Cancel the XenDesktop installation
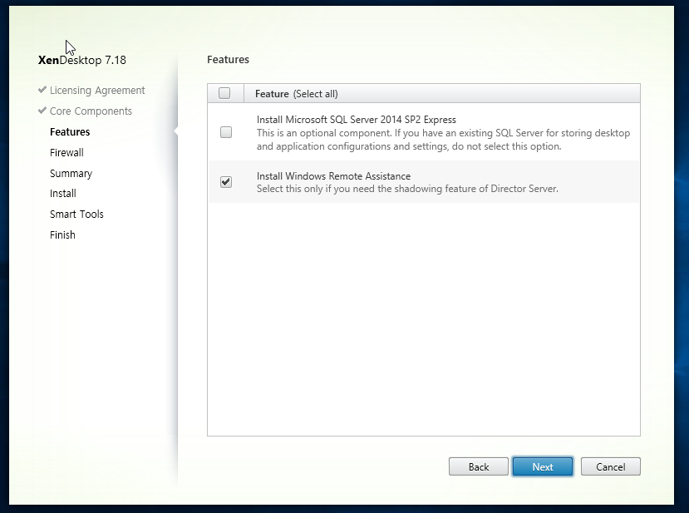 pyautogui.click(x=610, y=466)
